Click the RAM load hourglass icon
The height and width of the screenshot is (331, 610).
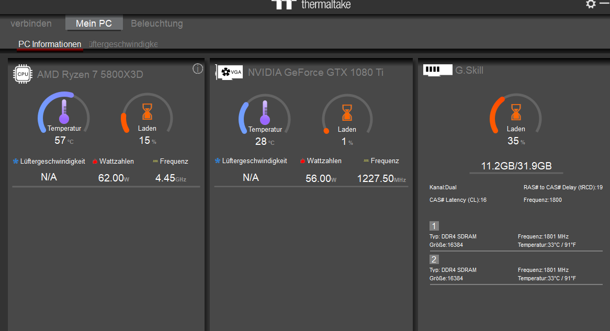(x=516, y=112)
